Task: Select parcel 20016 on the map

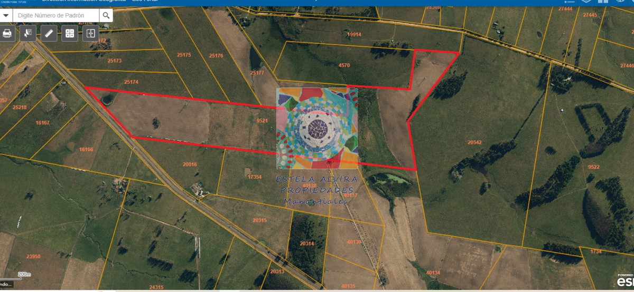Action: (190, 164)
